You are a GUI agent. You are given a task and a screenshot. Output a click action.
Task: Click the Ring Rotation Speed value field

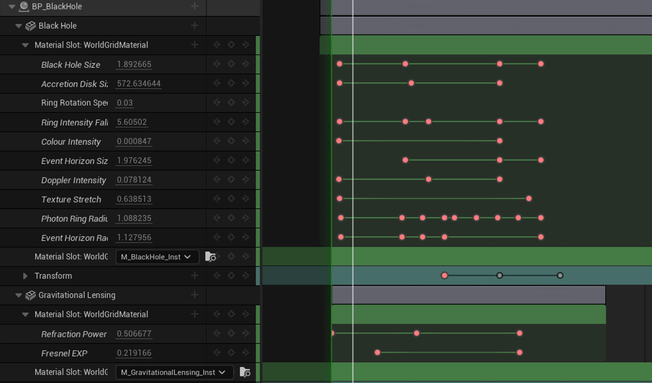(125, 103)
